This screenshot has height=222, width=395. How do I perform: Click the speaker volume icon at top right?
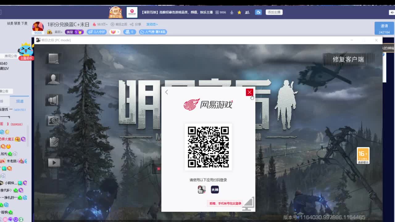[x=392, y=13]
